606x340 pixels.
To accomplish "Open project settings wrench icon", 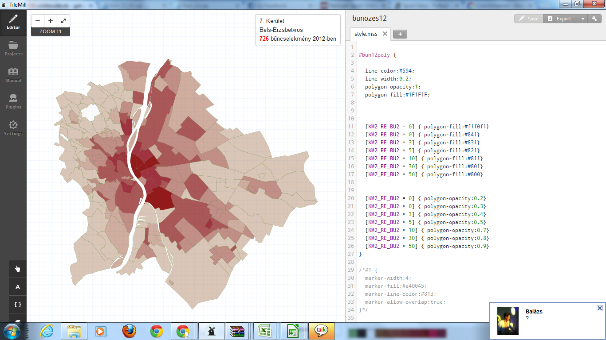I will [594, 19].
